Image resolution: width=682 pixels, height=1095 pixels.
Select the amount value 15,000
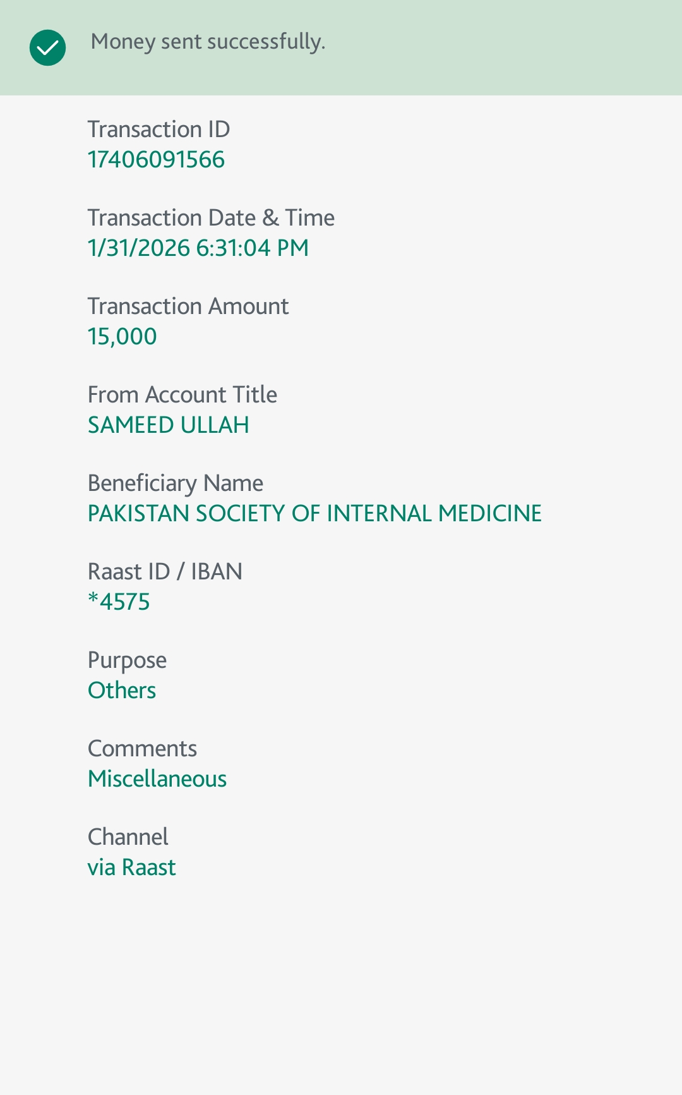pos(122,337)
